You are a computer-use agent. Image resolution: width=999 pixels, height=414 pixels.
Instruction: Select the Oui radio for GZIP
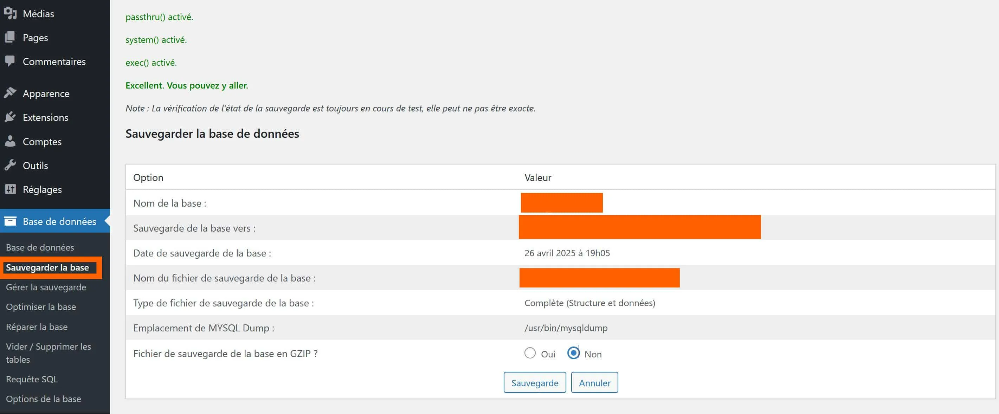click(530, 353)
